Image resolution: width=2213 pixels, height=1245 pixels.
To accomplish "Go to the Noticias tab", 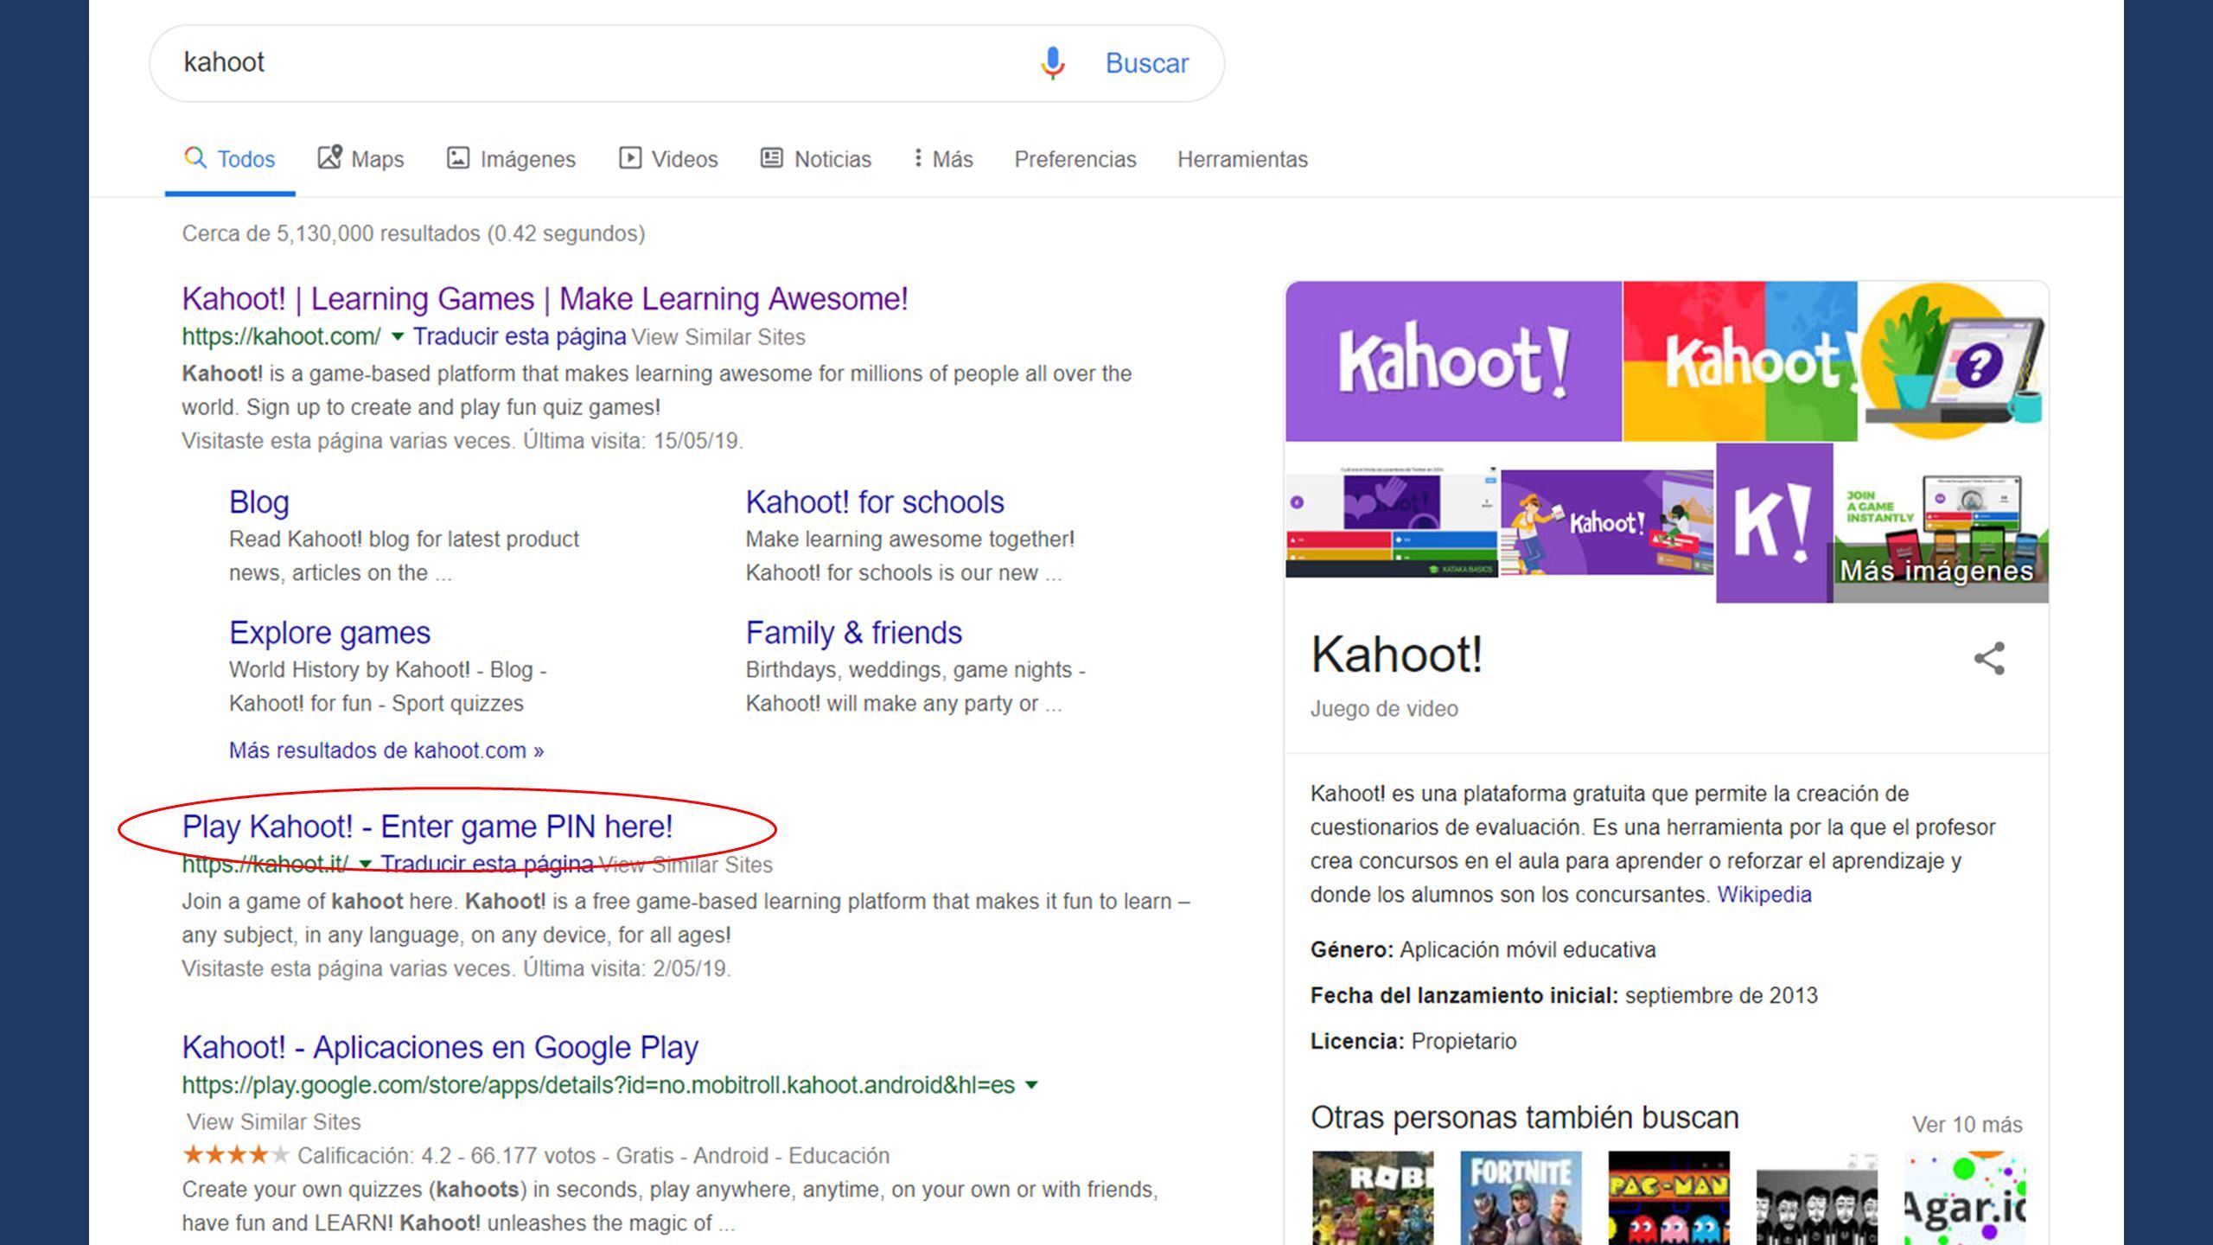I will point(816,159).
